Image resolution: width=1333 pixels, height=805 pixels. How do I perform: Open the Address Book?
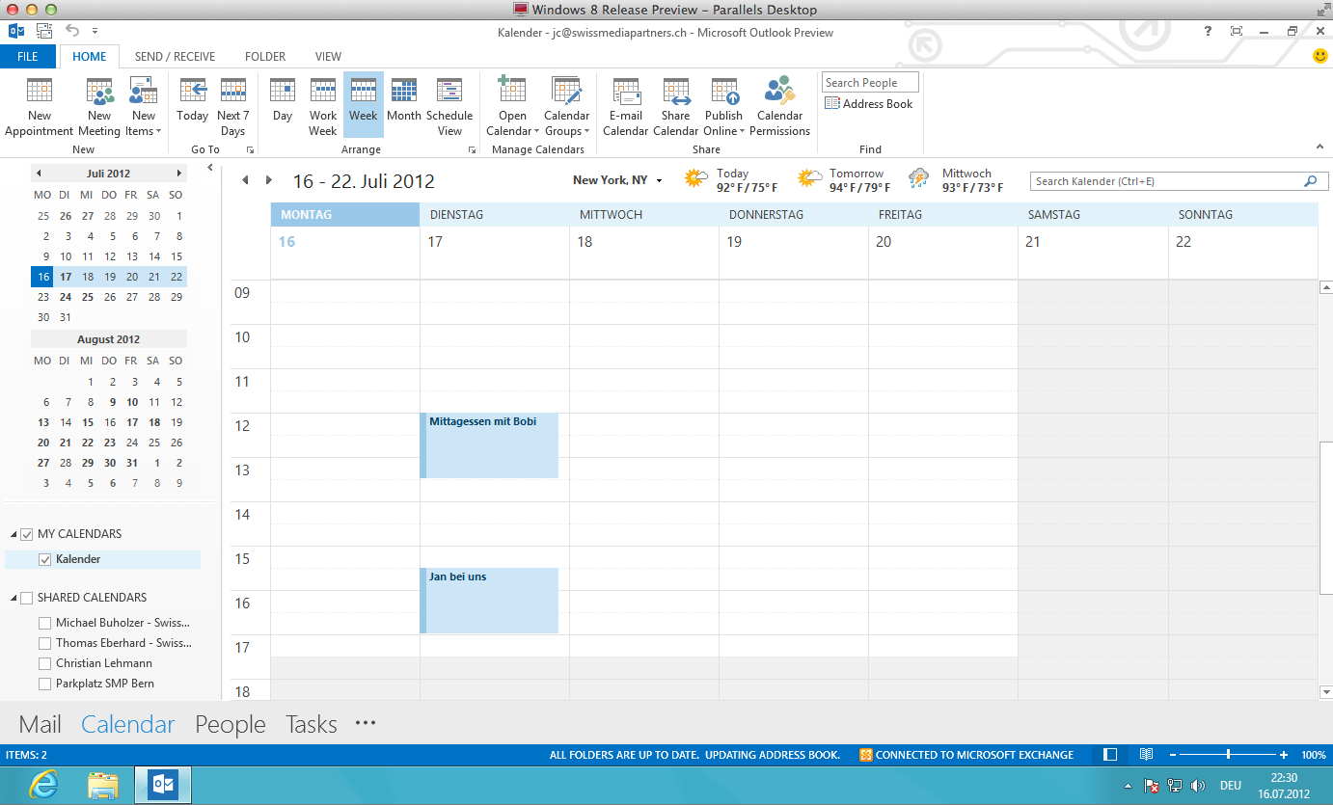coord(868,104)
